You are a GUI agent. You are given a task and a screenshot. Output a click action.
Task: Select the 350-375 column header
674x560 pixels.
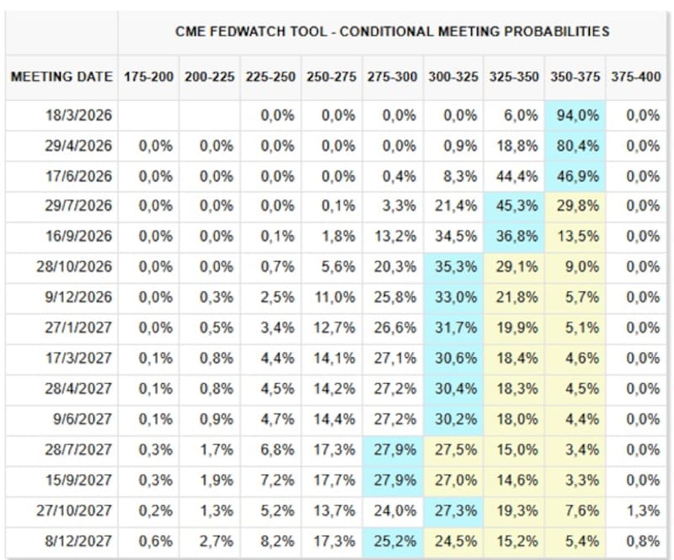[x=575, y=77]
